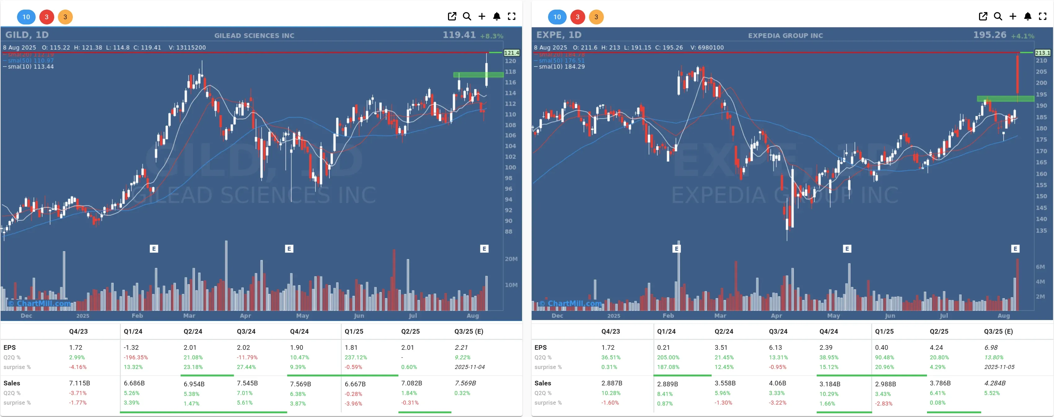Click the Sales row label in GILD table
This screenshot has height=417, width=1054.
(11, 383)
